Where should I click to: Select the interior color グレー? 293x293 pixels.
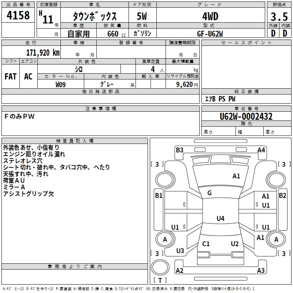coord(107,84)
